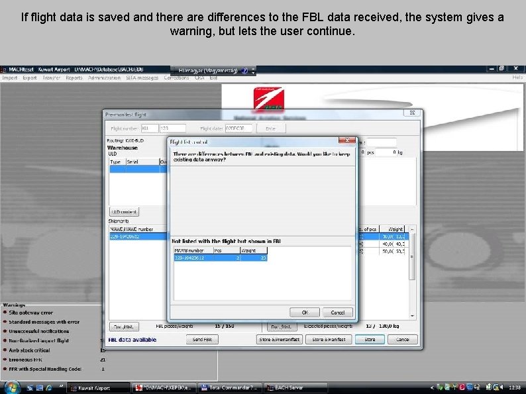This screenshot has width=526, height=394.
Task: Click Standard messages with error warning
Action: click(44, 322)
